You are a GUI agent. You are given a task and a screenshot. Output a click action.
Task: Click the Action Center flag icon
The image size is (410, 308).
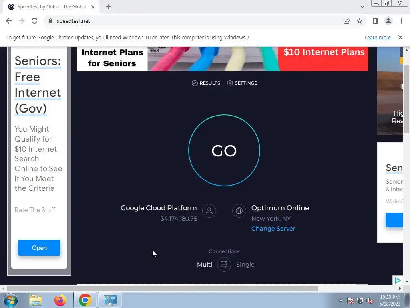pos(350,300)
